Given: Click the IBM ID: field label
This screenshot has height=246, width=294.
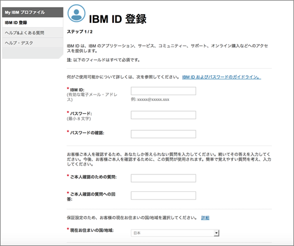Looking at the screenshot, I should tap(77, 90).
